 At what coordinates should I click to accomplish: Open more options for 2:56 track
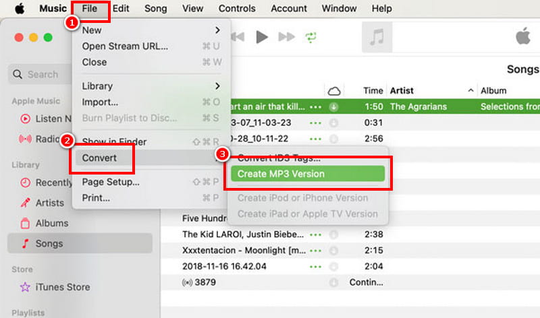tap(315, 139)
